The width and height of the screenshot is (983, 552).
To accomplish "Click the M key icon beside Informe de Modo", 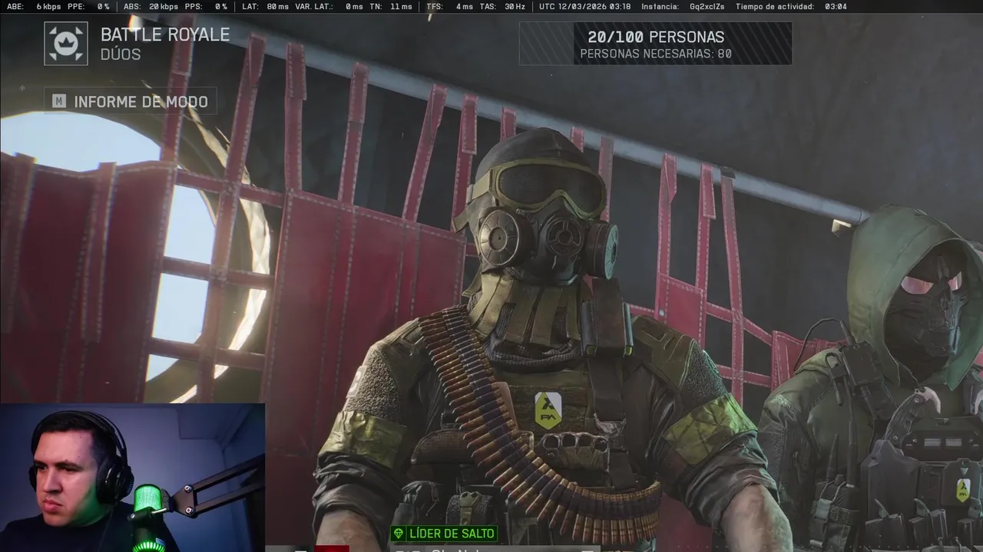I will (59, 101).
